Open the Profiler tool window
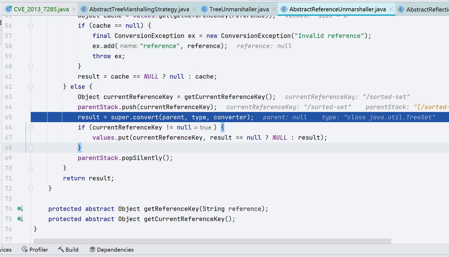Screen dimensions: 449x257 35,250
